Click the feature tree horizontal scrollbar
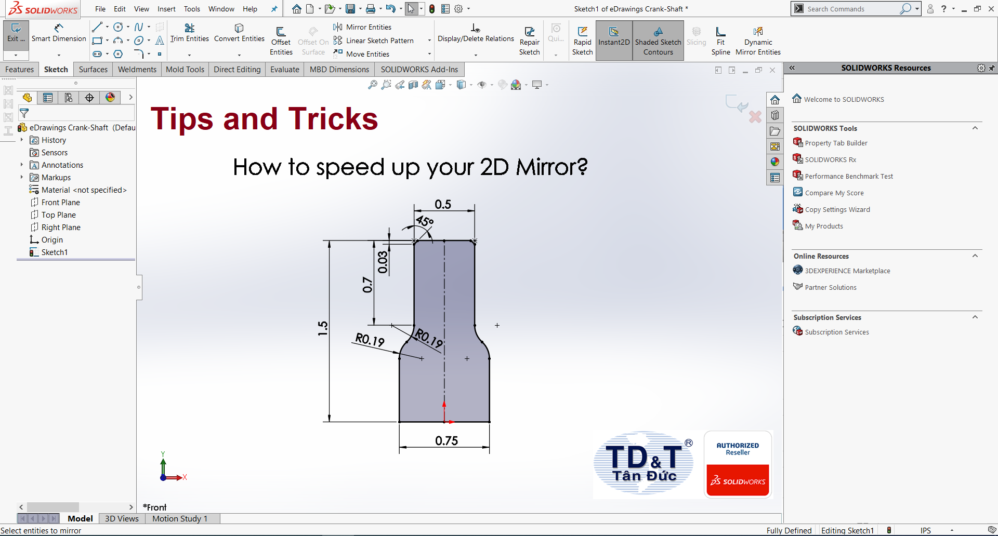The image size is (998, 536). (52, 507)
